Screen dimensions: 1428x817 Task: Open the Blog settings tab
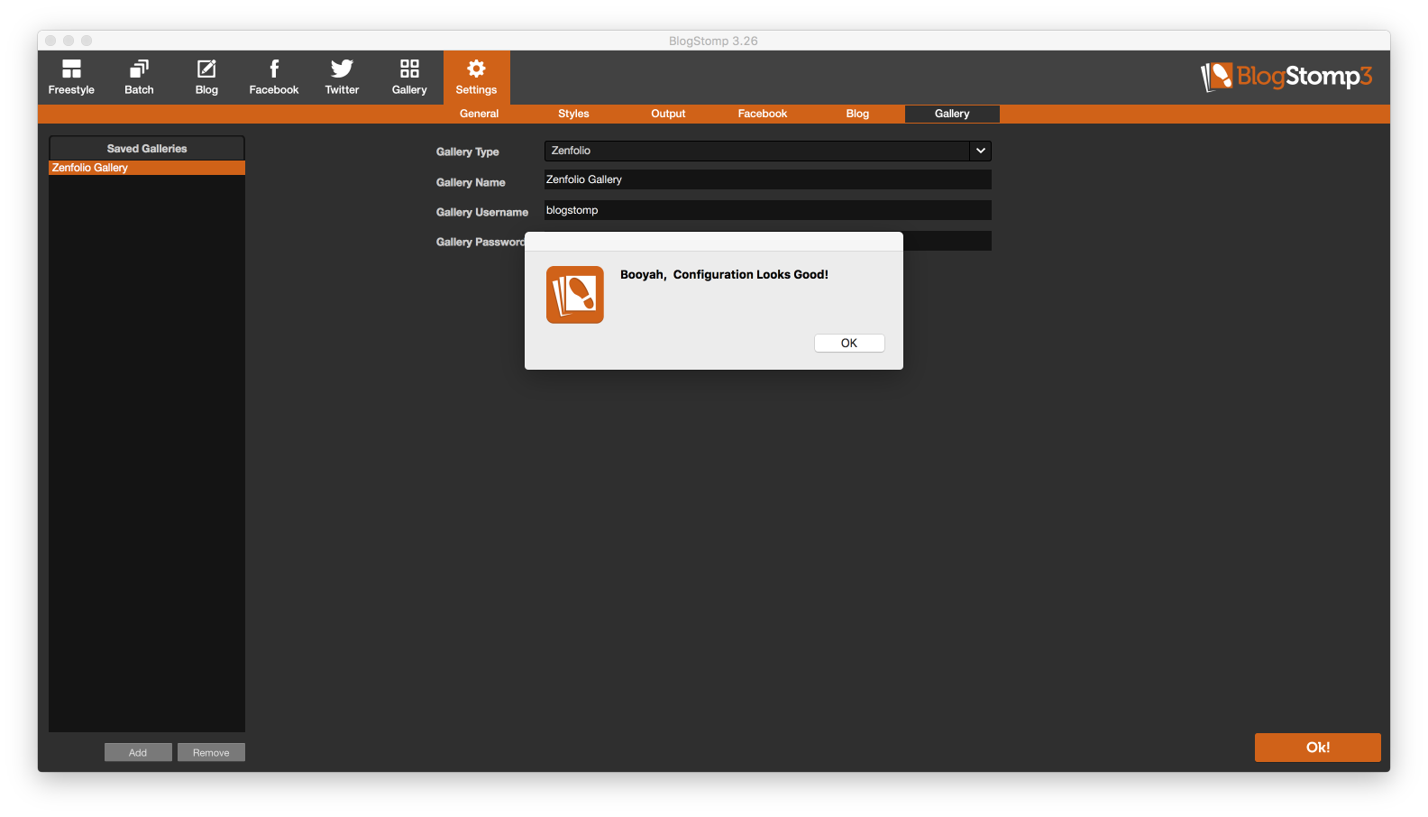pos(857,114)
